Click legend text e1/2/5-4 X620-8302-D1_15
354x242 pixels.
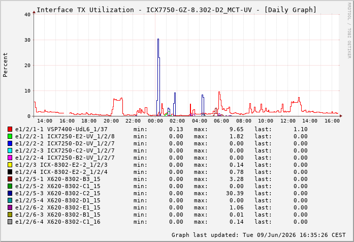[x=58, y=200]
